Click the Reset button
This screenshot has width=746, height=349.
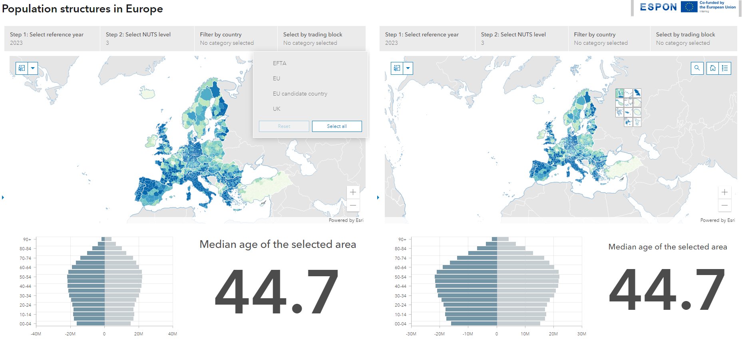click(x=284, y=126)
